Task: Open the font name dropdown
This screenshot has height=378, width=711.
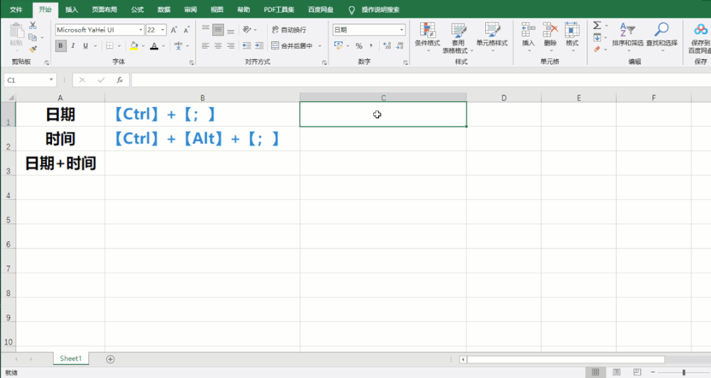Action: 140,30
